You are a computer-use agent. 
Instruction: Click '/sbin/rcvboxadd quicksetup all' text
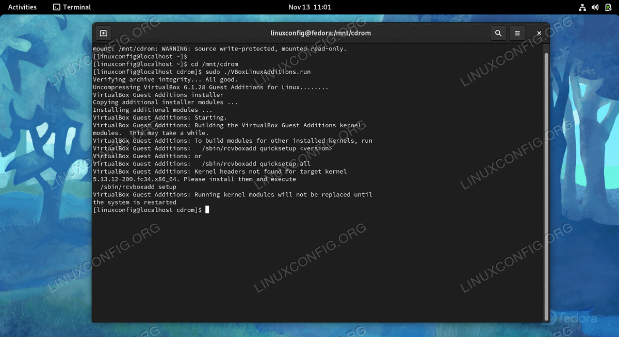[x=256, y=164]
